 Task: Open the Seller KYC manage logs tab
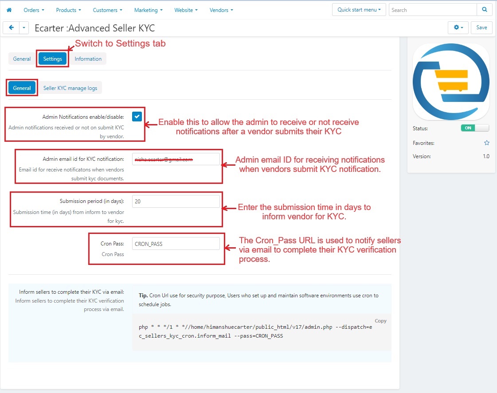coord(70,88)
